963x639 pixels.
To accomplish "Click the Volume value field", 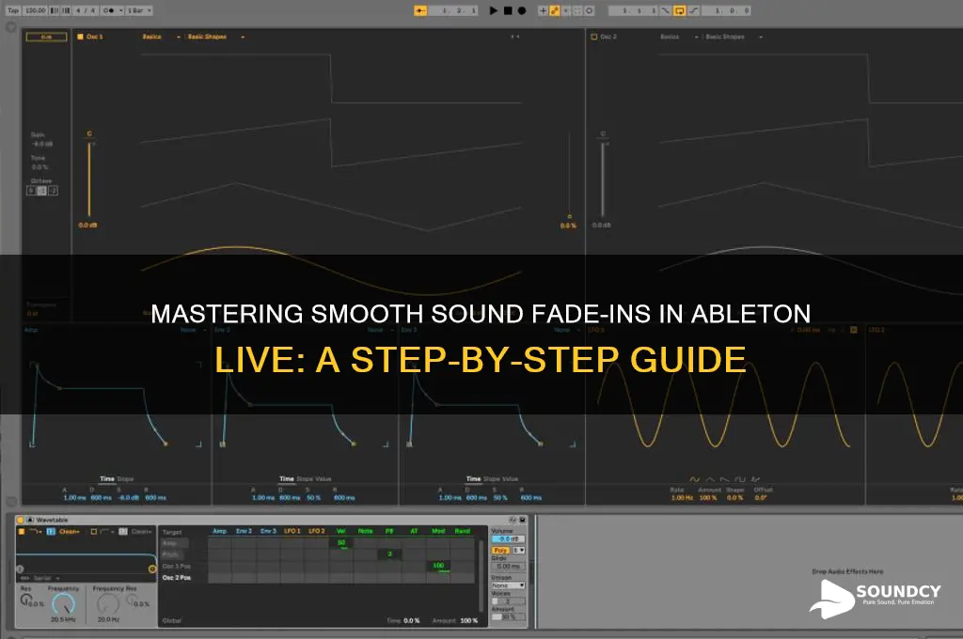I will (509, 539).
